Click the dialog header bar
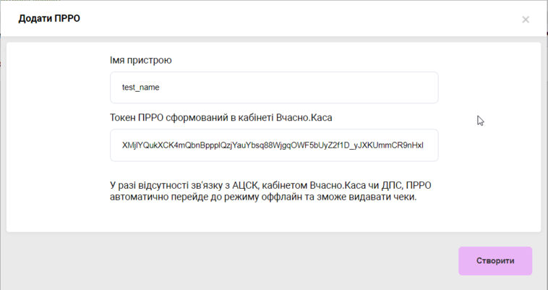The height and width of the screenshot is (290, 548). pos(289,18)
